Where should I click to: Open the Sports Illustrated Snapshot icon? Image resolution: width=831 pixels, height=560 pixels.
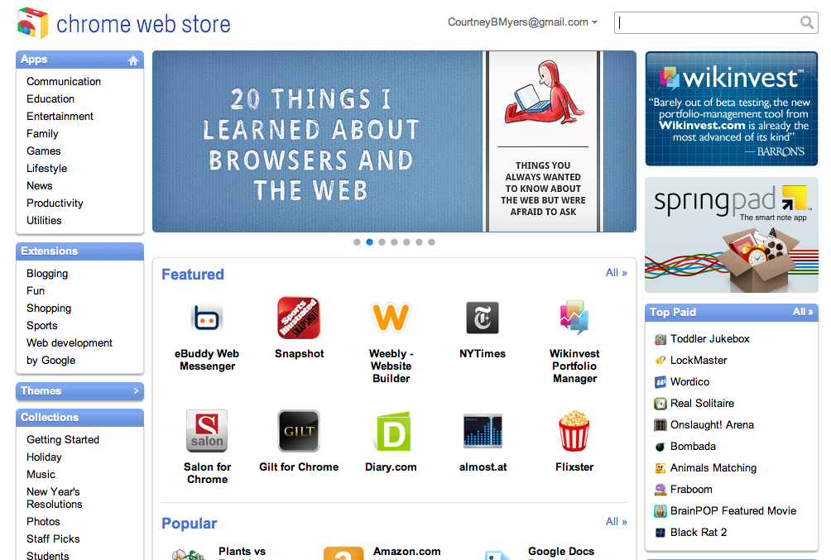pyautogui.click(x=299, y=318)
